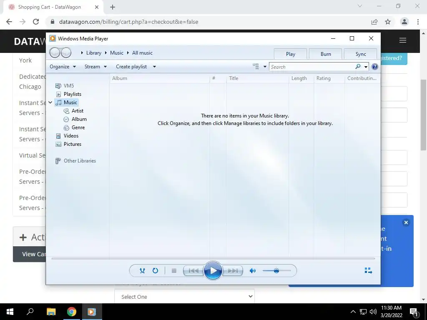
Task: Click Create playlist
Action: (131, 67)
